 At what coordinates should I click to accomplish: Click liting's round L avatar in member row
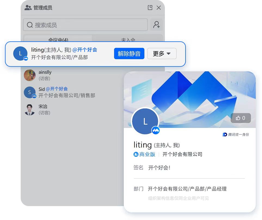(20, 53)
